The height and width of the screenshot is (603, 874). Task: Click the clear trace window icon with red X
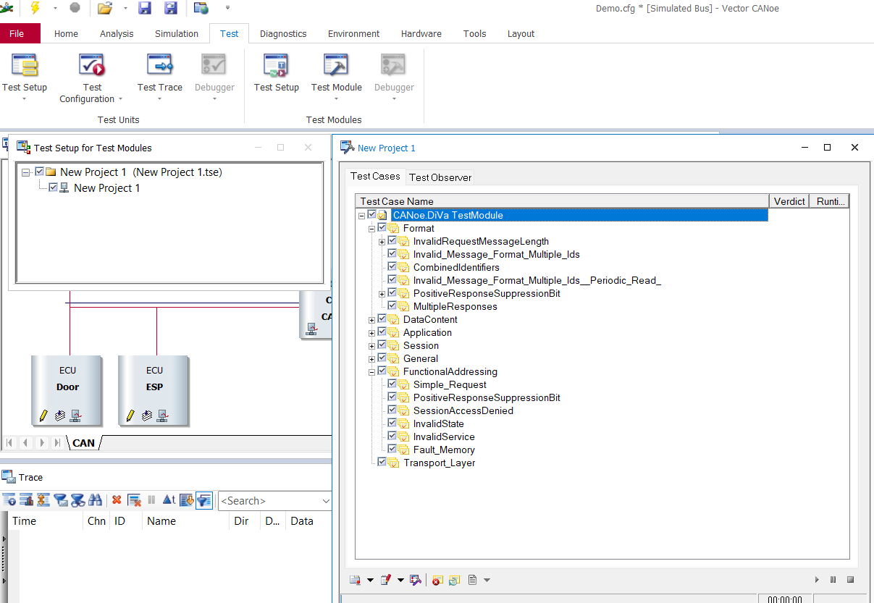(134, 499)
